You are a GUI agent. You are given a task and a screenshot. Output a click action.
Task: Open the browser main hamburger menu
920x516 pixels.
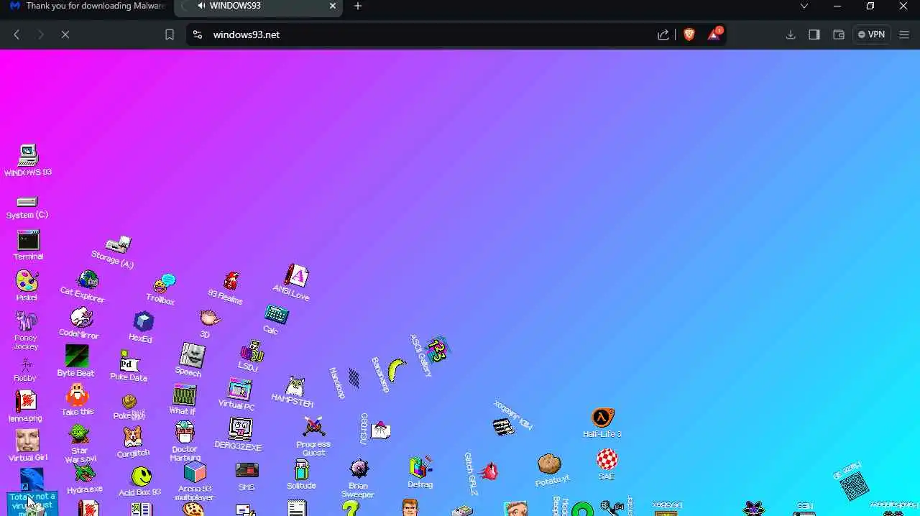[x=904, y=34]
